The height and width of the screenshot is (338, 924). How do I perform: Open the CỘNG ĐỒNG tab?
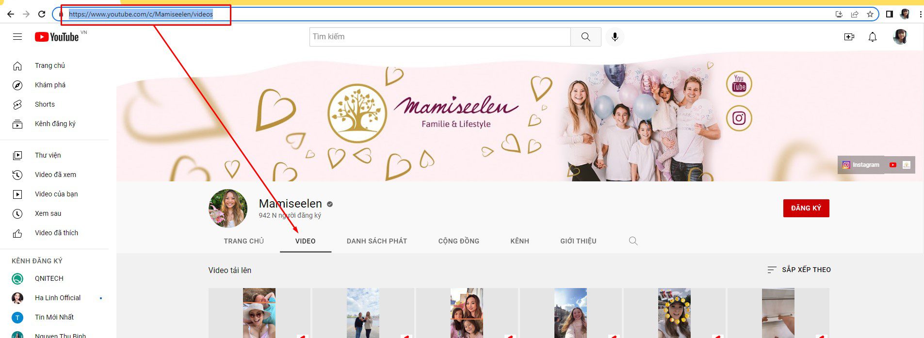pyautogui.click(x=459, y=241)
